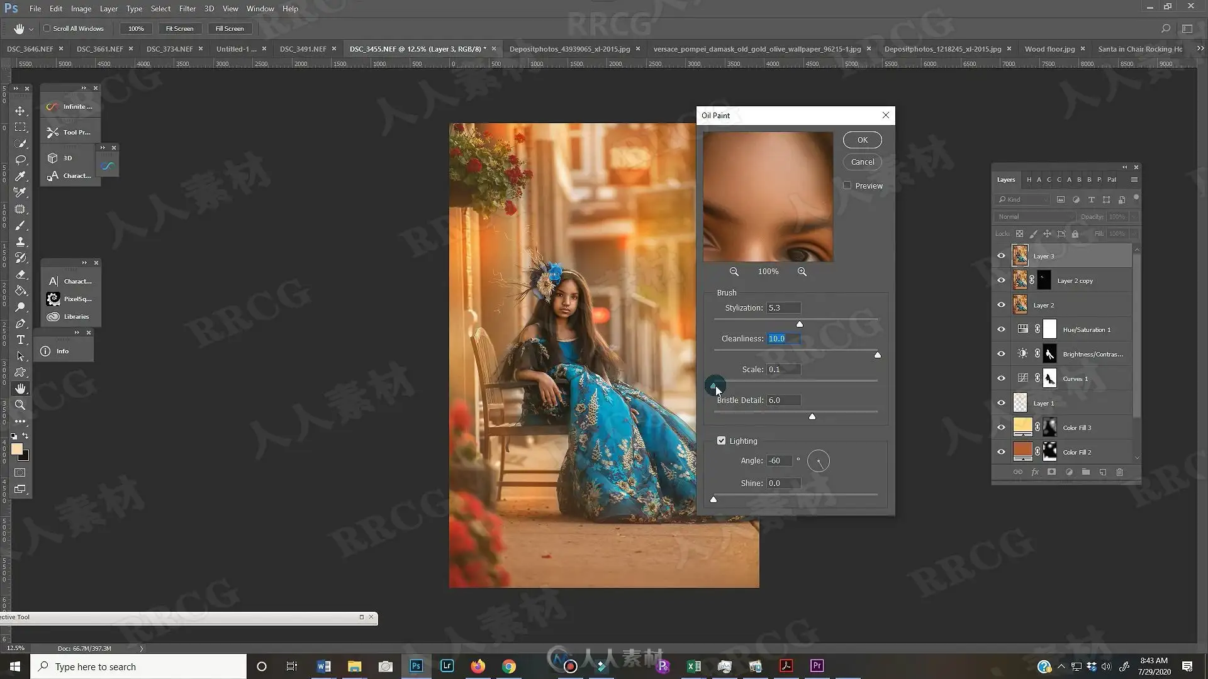Confirm Oil Paint with OK
Screen dimensions: 1208x679
pos(862,140)
